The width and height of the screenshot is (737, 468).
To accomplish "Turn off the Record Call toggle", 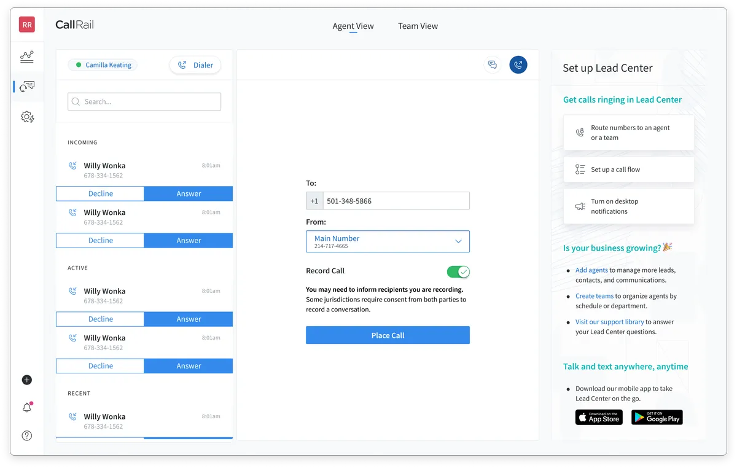I will (458, 271).
